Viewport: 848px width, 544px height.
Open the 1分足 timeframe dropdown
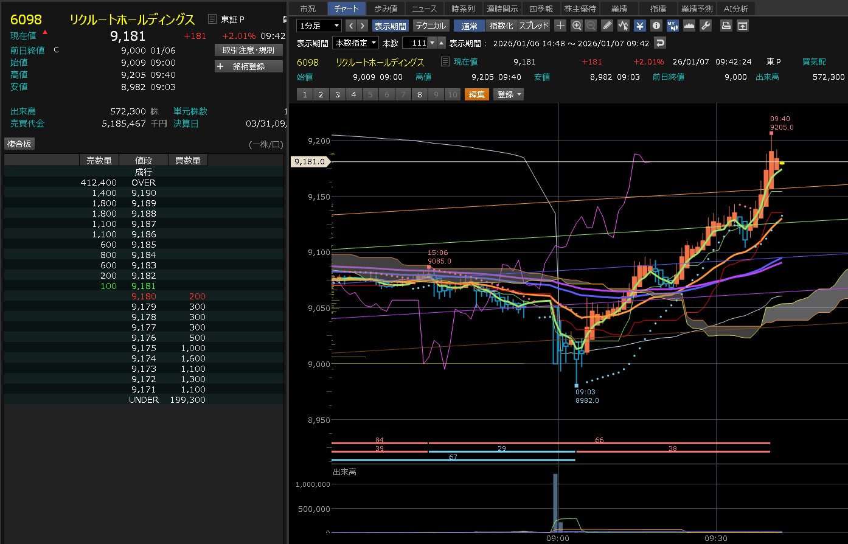click(x=319, y=26)
